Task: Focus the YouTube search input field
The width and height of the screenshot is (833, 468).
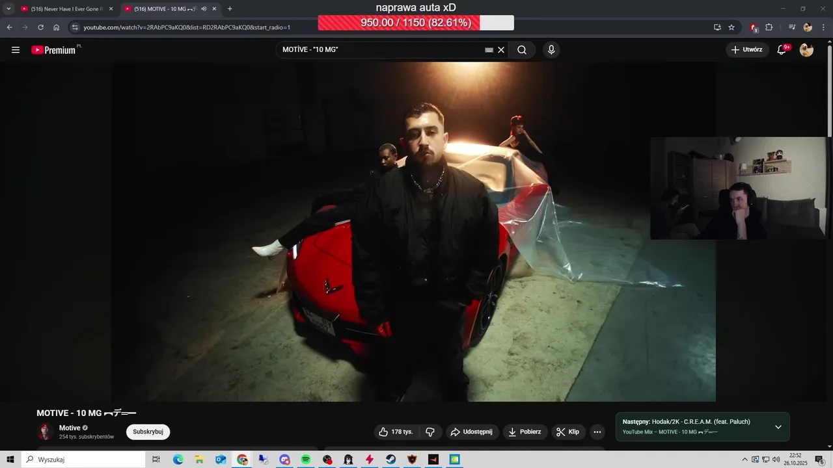Action: [381, 50]
